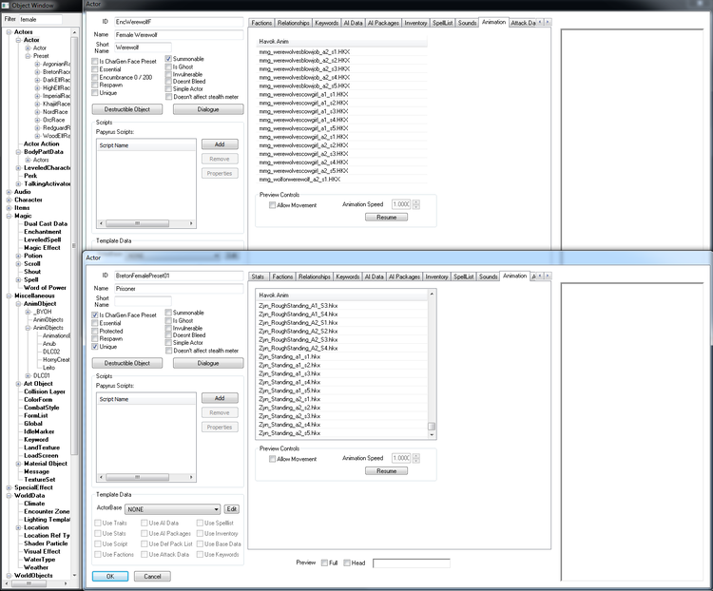
Task: Click the Havok Anim list scrollbar thumb
Action: 432,426
